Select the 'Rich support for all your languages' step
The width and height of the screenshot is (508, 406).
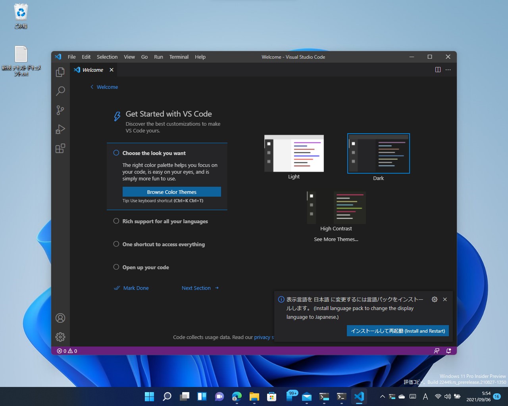(x=165, y=221)
